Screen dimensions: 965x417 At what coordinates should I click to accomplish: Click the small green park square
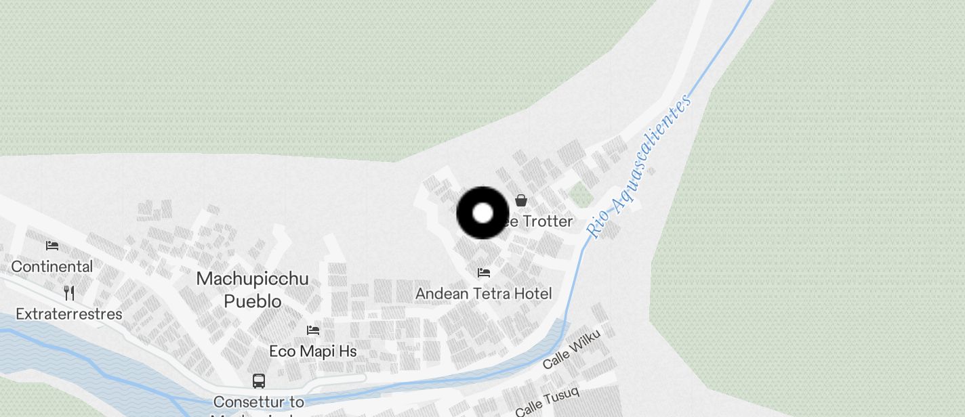581,194
